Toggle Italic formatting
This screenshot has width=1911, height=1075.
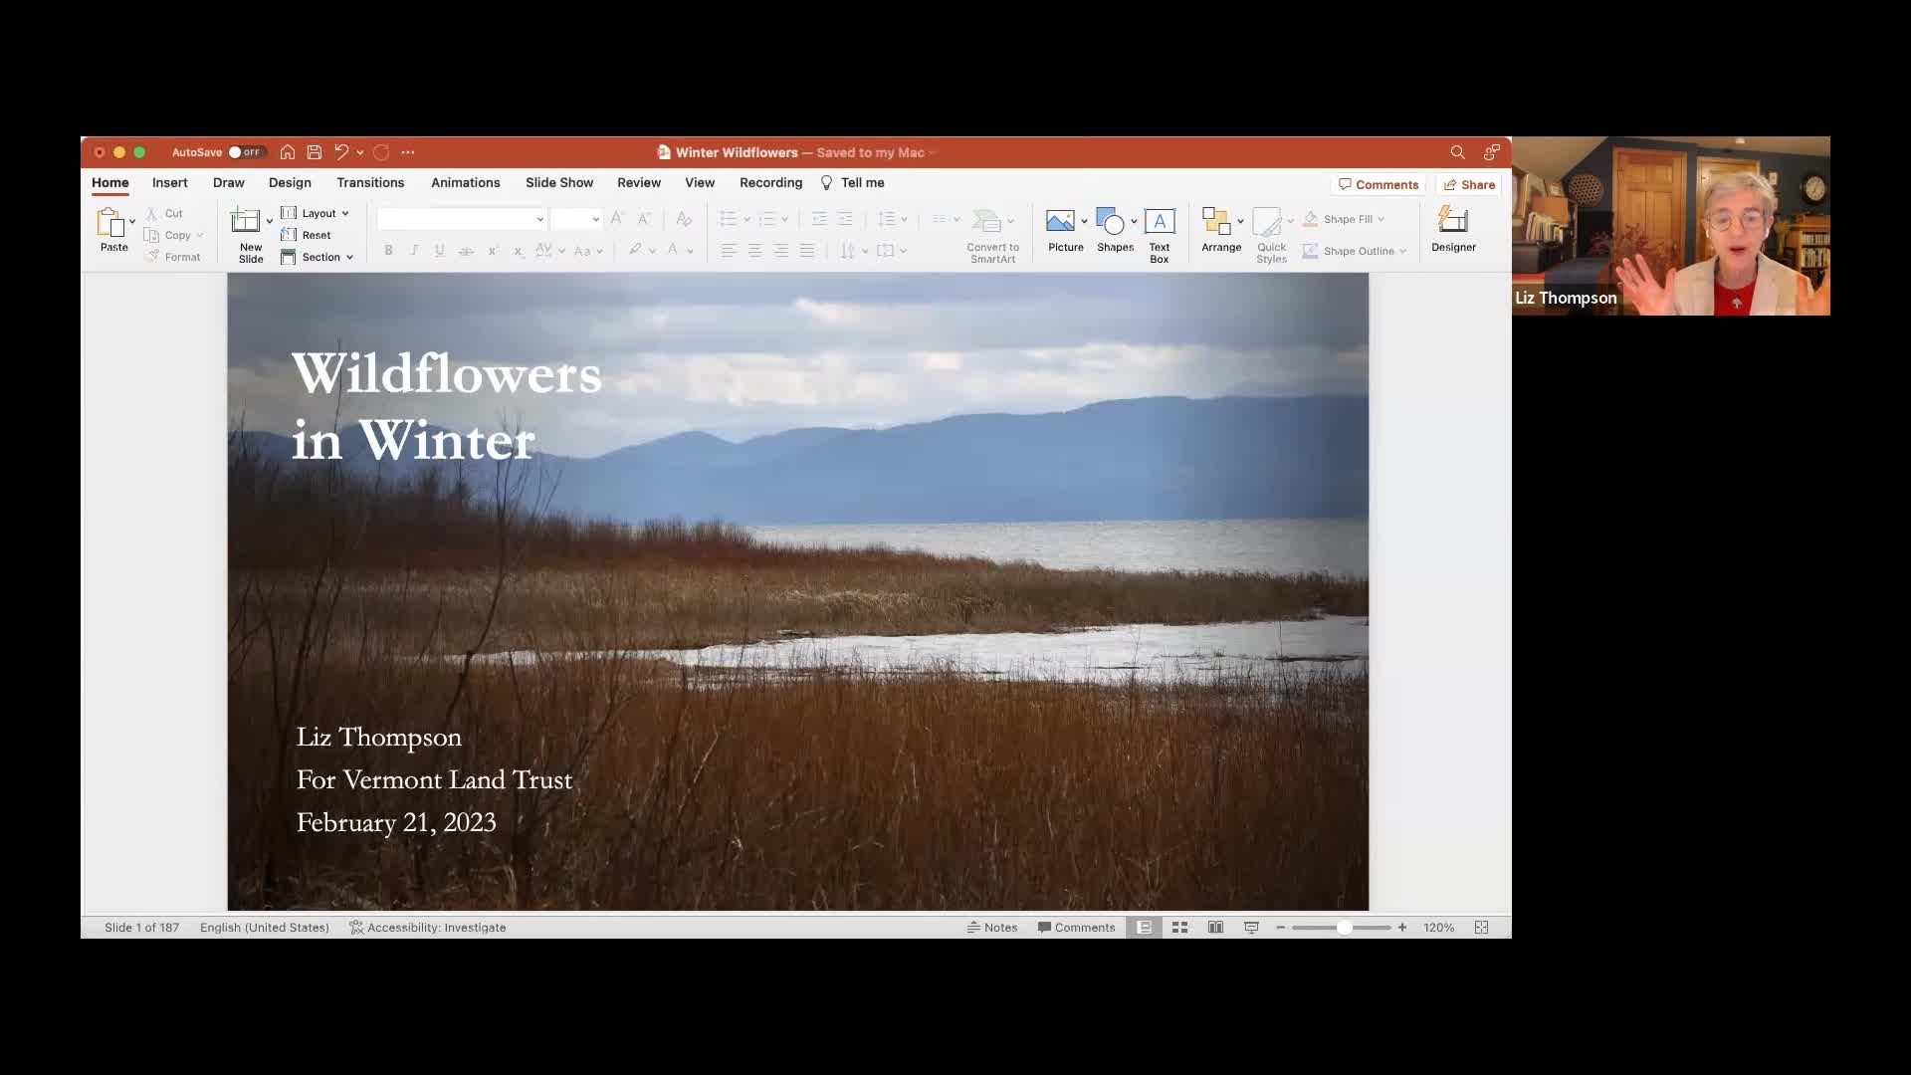pos(414,251)
